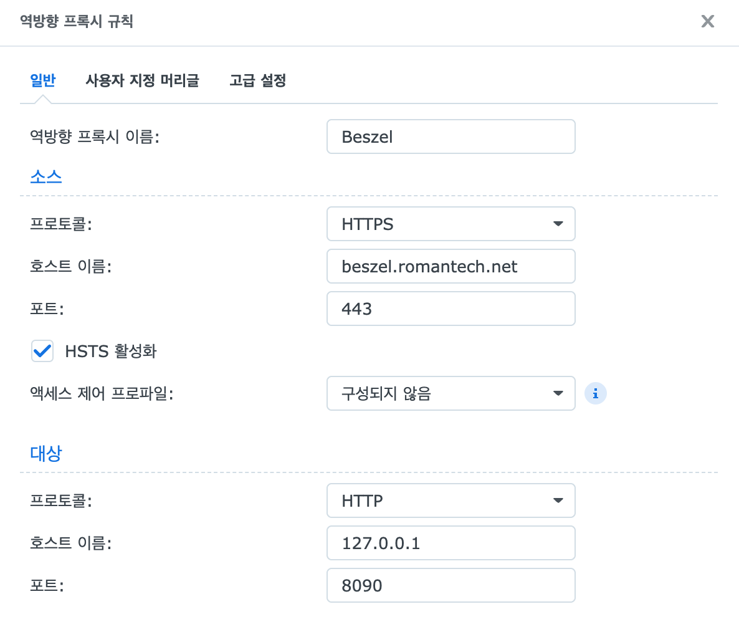The height and width of the screenshot is (632, 739).
Task: Click the 소스 section heading
Action: 45,177
